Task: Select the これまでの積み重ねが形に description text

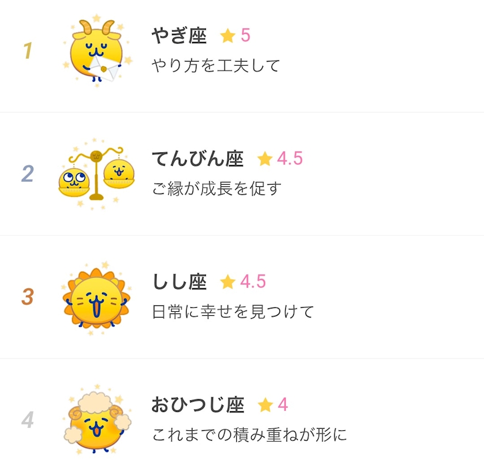Action: click(x=249, y=434)
